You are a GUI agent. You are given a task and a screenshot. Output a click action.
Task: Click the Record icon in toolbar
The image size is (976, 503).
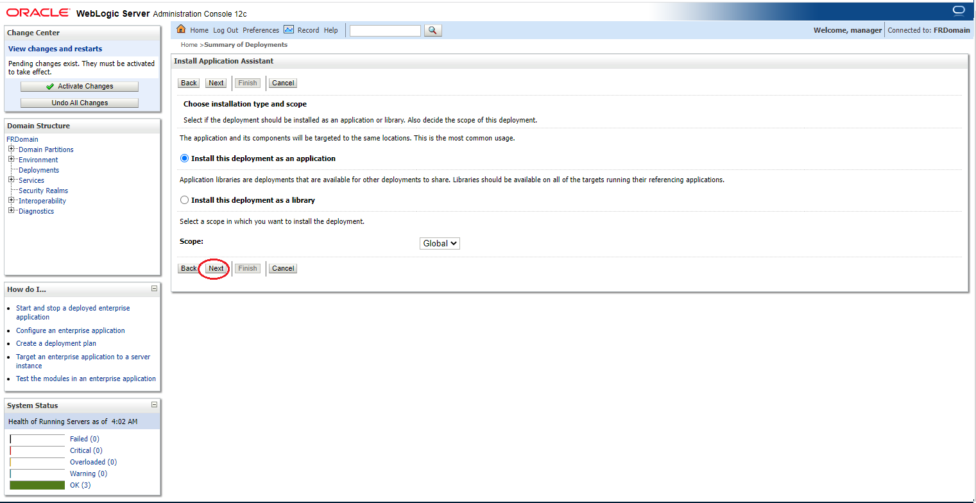click(x=289, y=30)
